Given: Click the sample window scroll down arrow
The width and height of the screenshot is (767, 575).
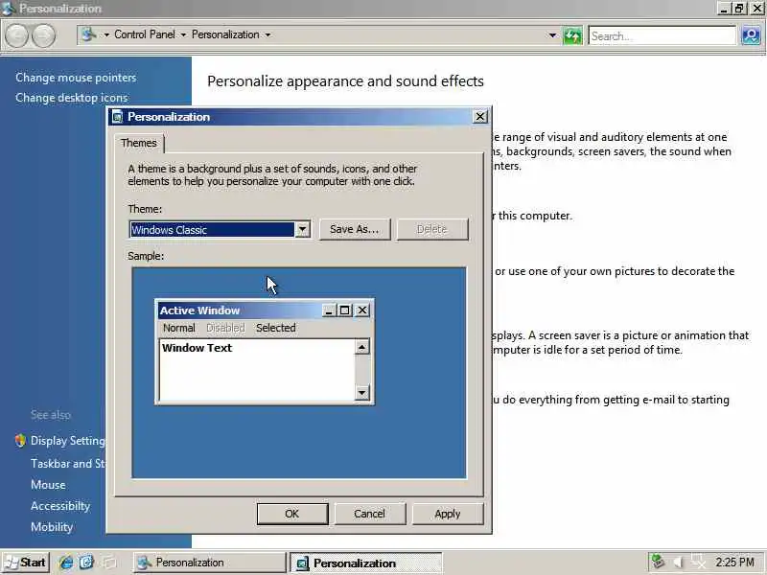Looking at the screenshot, I should click(x=361, y=392).
